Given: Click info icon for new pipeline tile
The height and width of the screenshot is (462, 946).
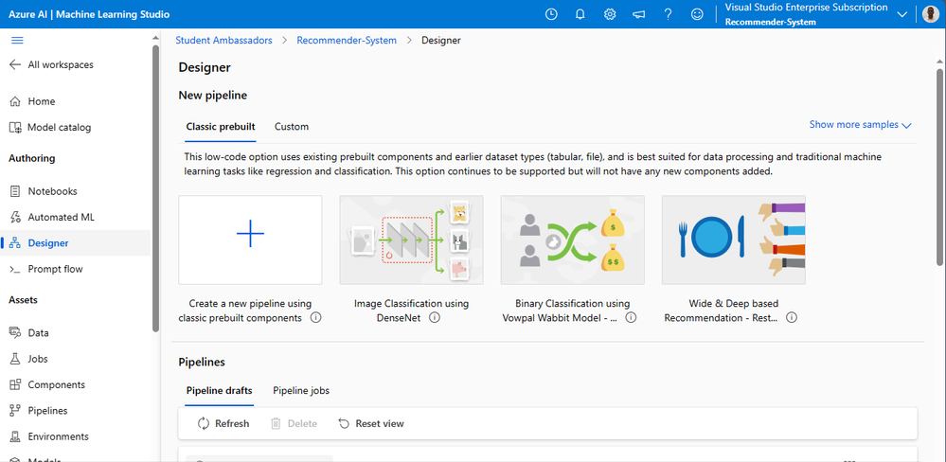Looking at the screenshot, I should click(x=315, y=318).
